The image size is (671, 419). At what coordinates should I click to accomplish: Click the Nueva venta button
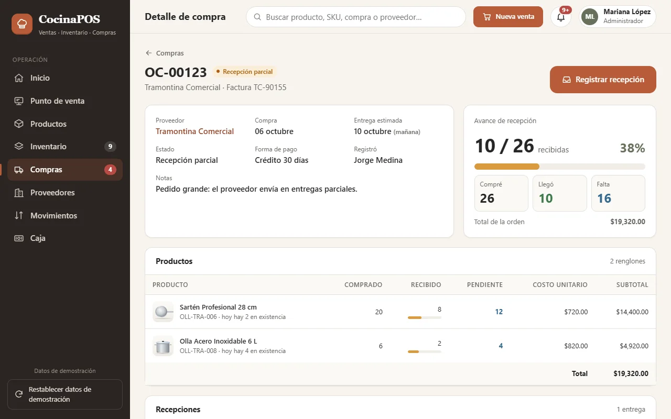[x=508, y=17]
